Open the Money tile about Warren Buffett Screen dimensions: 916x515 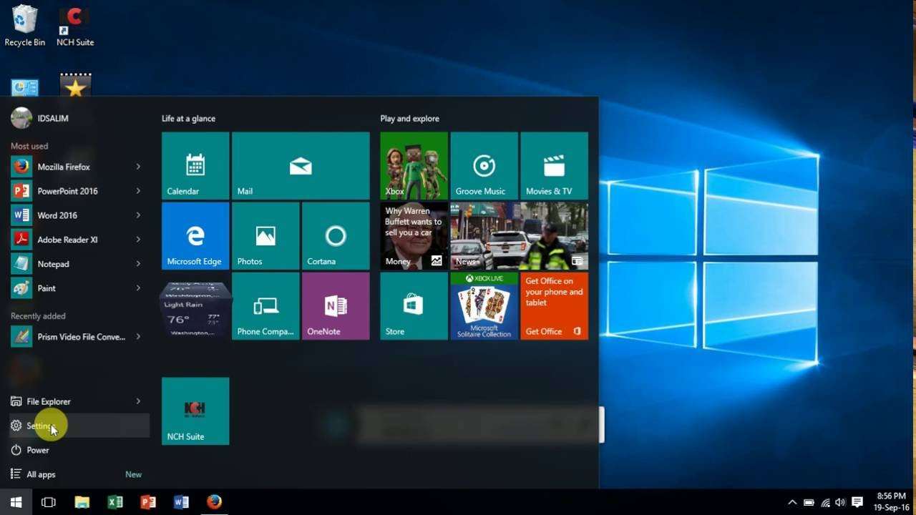[x=414, y=235]
